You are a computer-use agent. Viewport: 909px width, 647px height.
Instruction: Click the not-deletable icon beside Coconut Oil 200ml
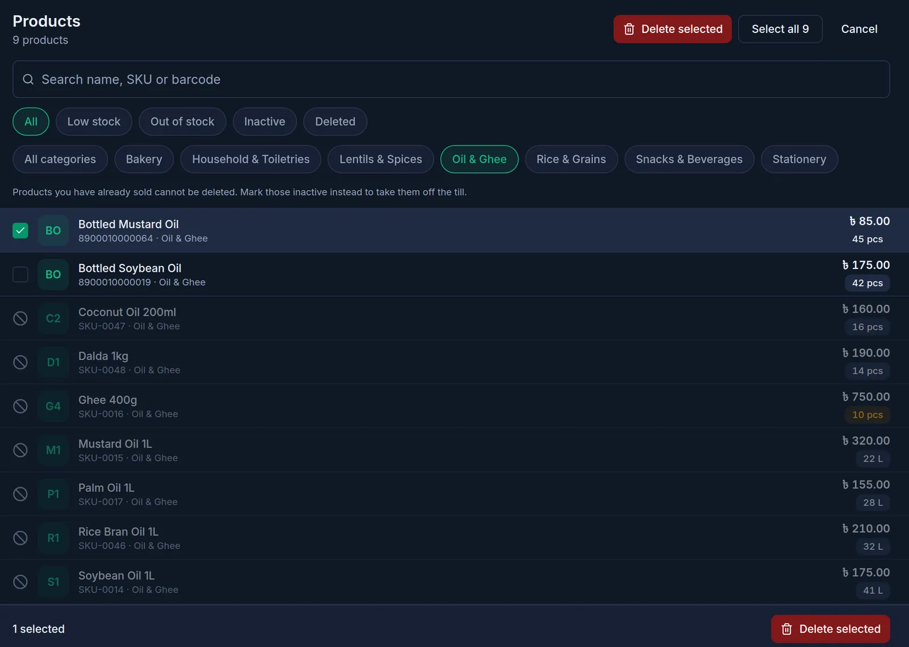point(20,318)
